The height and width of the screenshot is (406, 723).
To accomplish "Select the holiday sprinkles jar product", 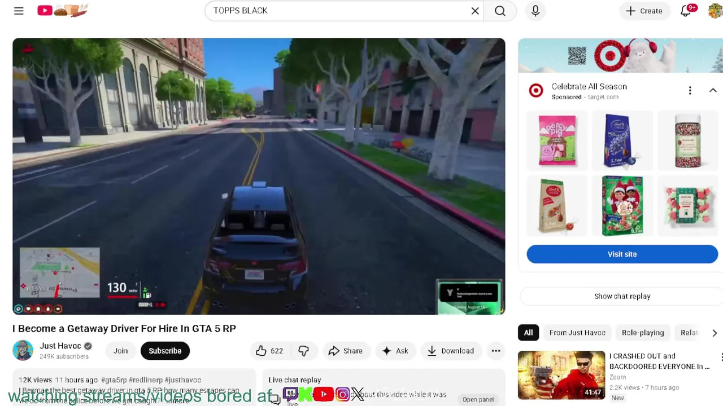I will tap(687, 141).
